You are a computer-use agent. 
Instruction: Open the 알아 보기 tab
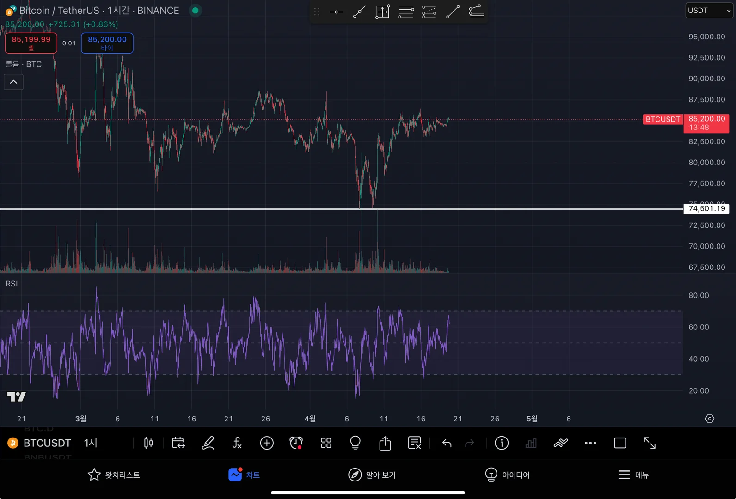tap(372, 475)
